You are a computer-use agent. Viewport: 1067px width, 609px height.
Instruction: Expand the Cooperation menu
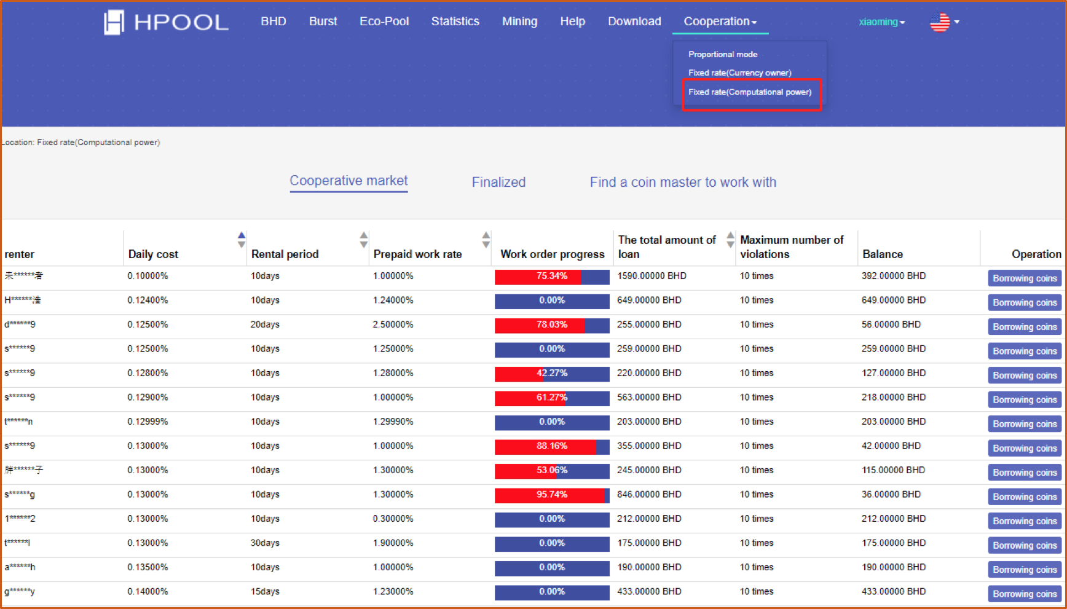720,22
